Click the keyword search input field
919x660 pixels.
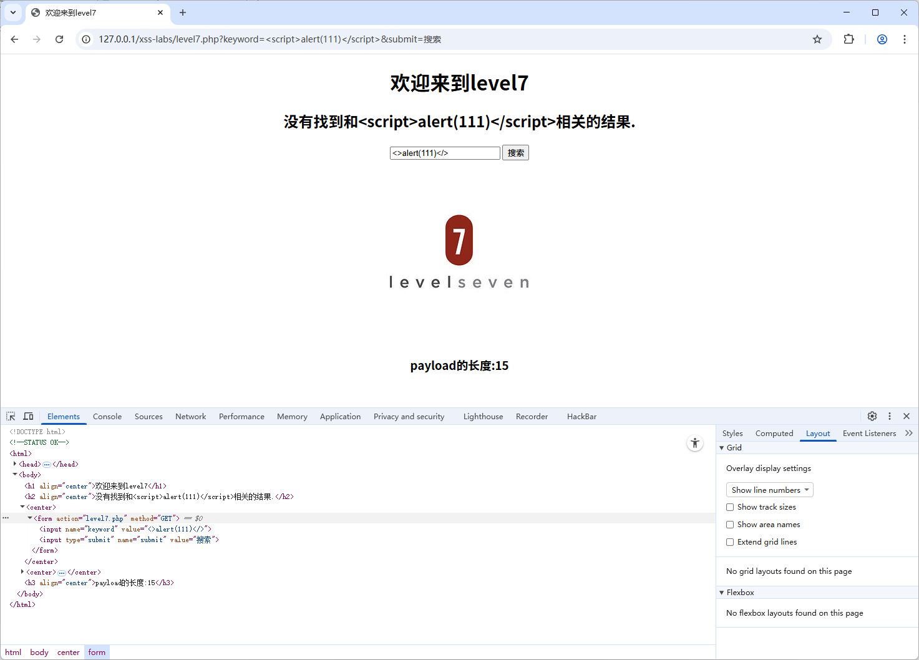click(x=445, y=153)
